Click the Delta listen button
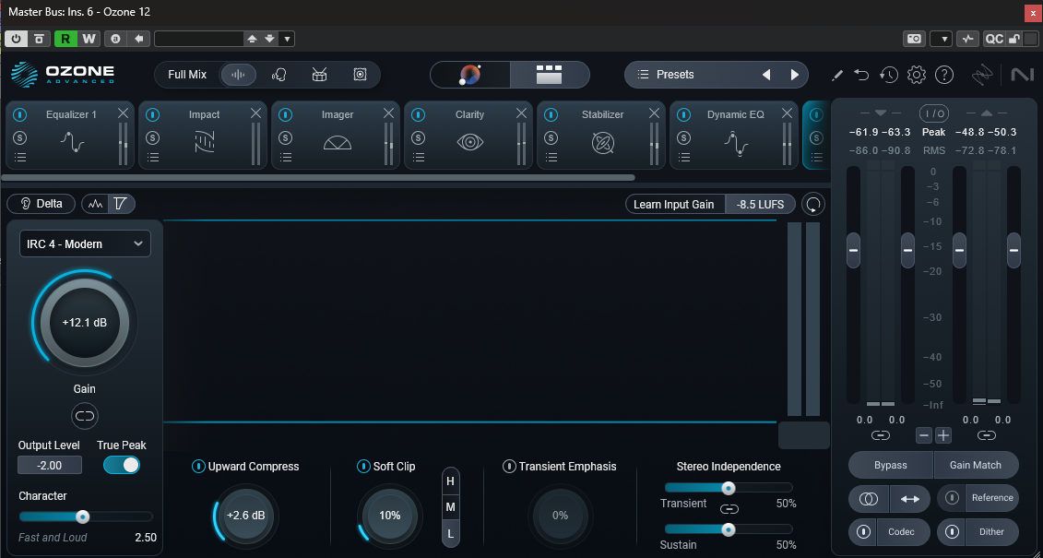 (x=41, y=204)
